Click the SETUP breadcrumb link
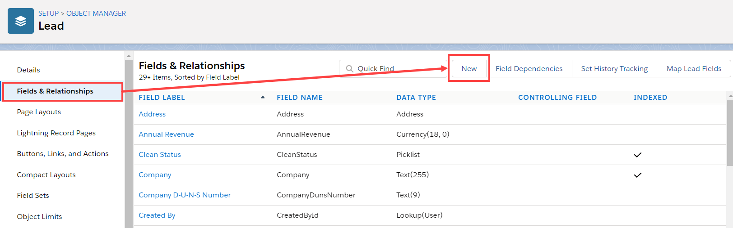The image size is (733, 228). pos(48,13)
